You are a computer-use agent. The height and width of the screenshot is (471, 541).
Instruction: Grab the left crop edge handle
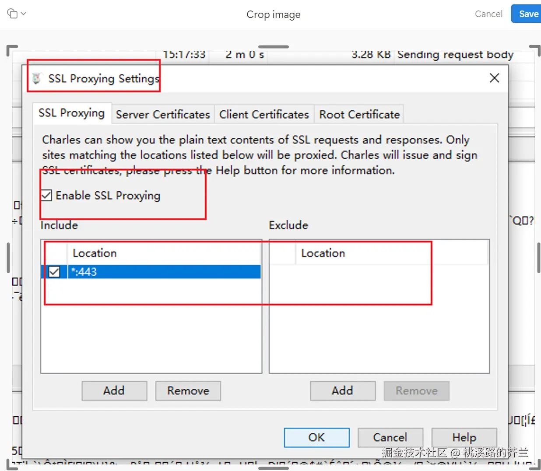click(x=8, y=258)
